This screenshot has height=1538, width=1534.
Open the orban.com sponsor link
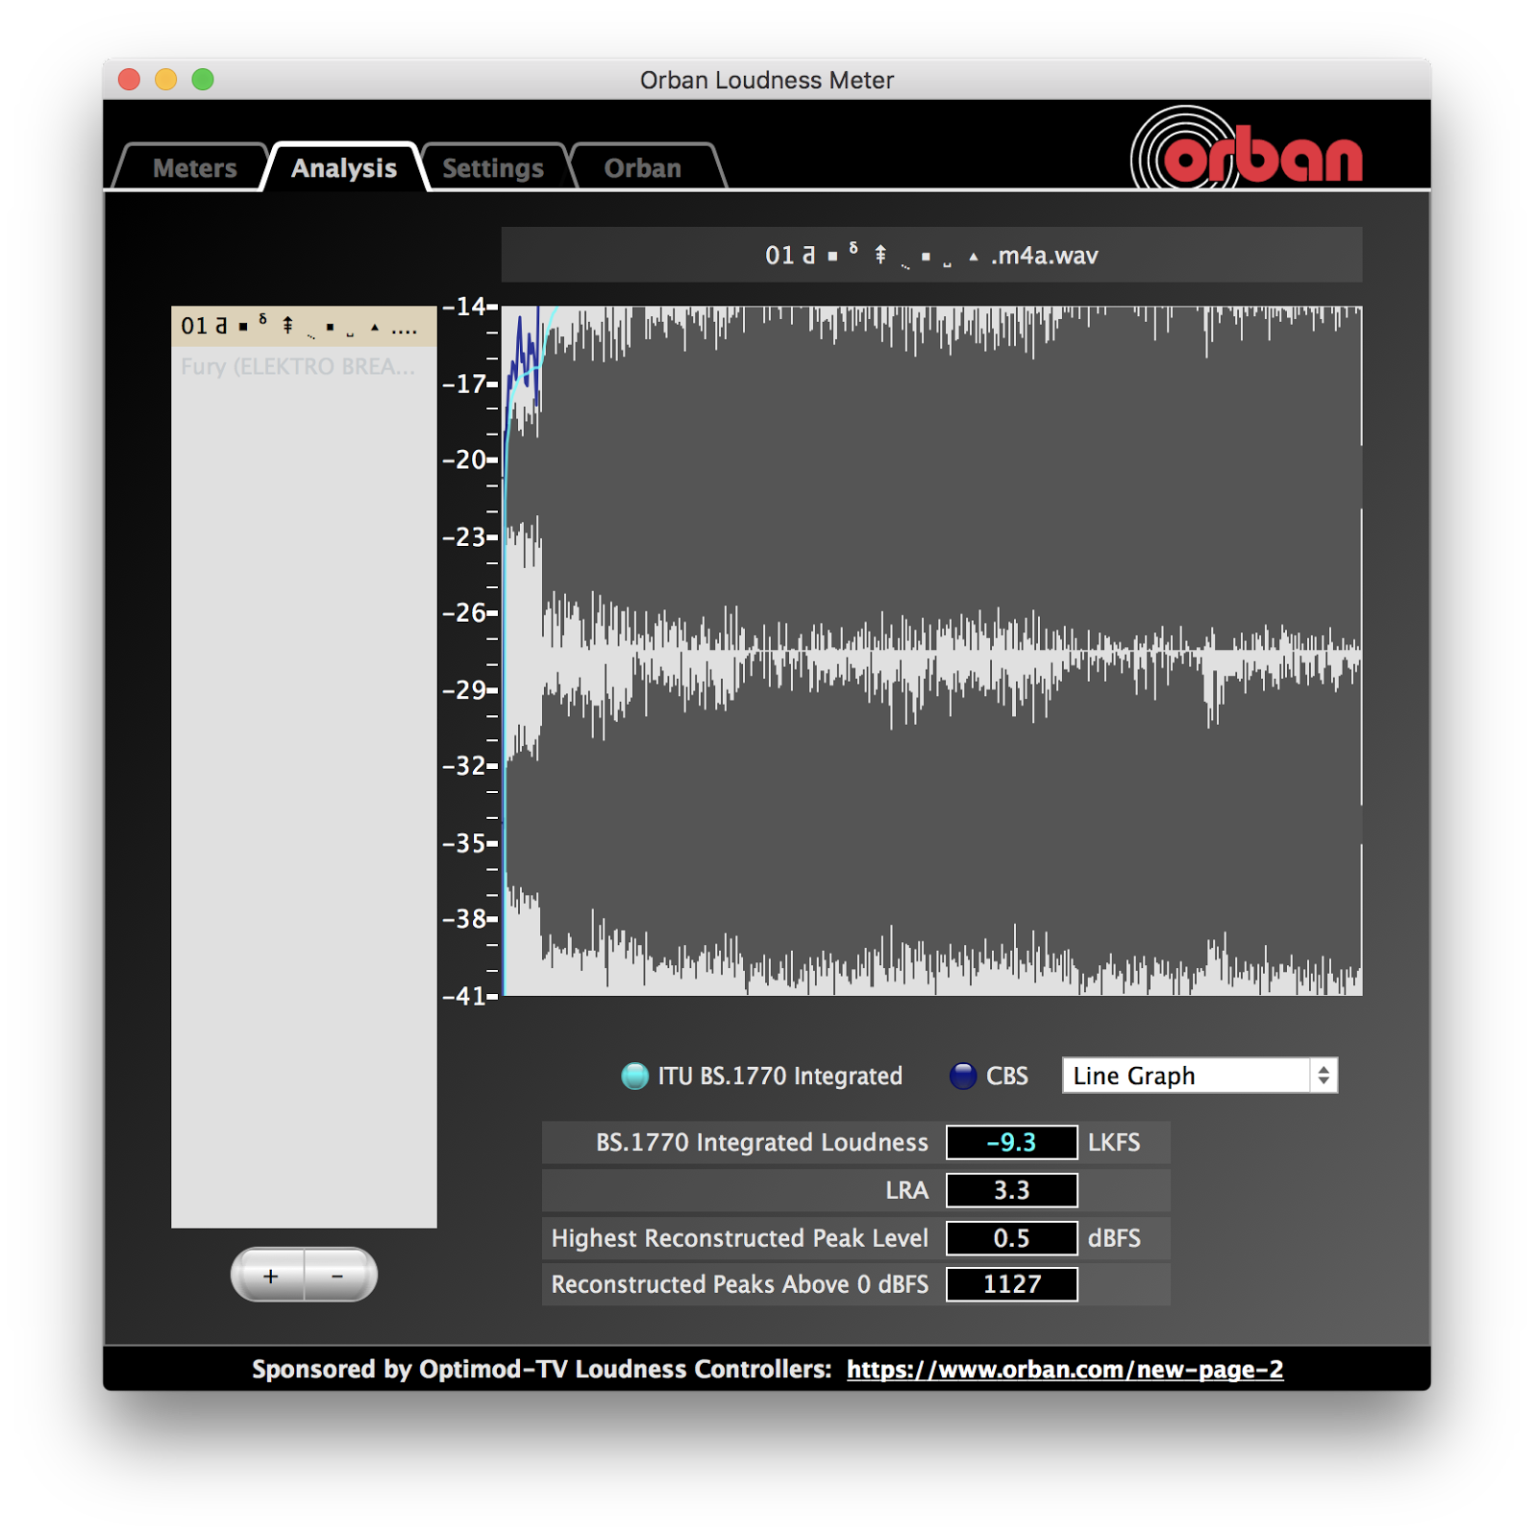click(x=1065, y=1369)
